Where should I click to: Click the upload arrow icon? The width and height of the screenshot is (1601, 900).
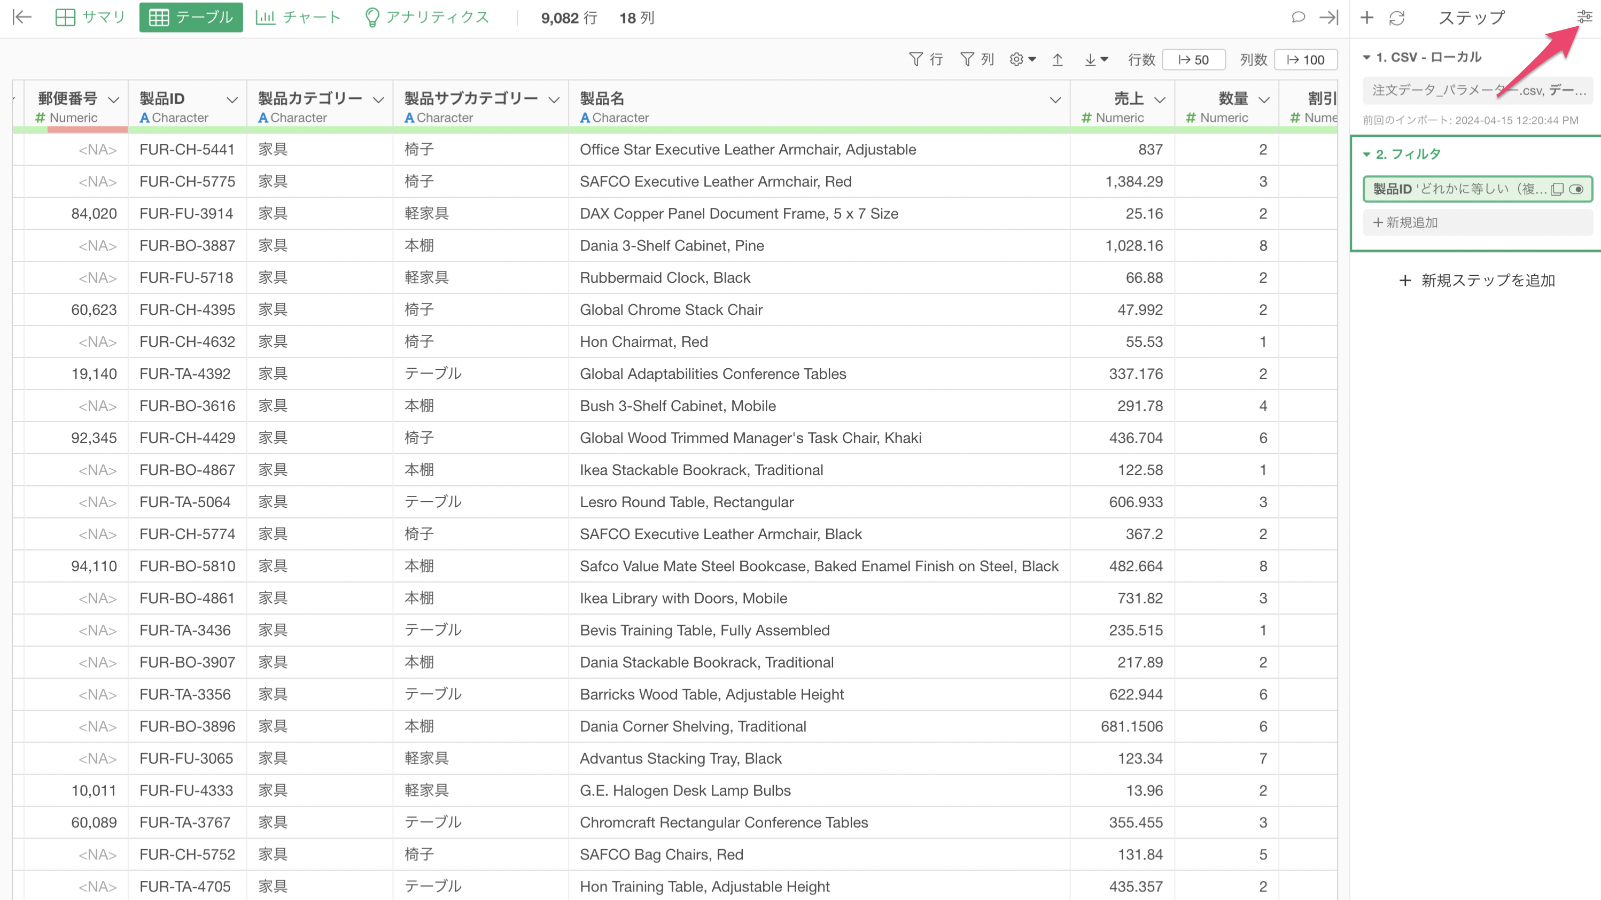[x=1057, y=60]
